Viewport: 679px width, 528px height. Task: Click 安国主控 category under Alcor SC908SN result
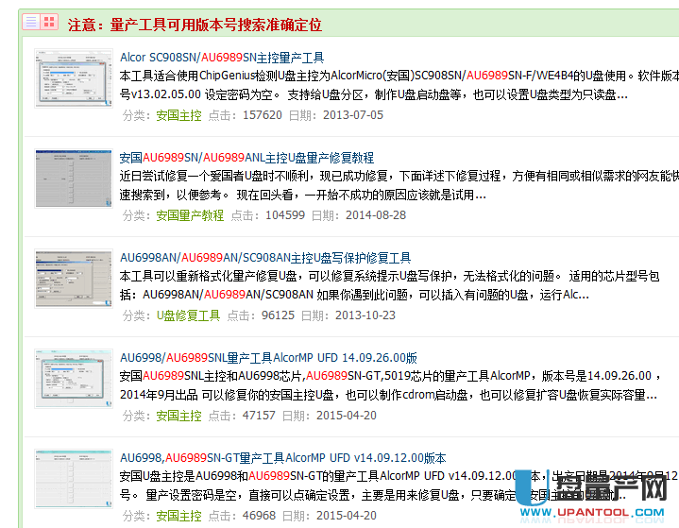pyautogui.click(x=178, y=115)
